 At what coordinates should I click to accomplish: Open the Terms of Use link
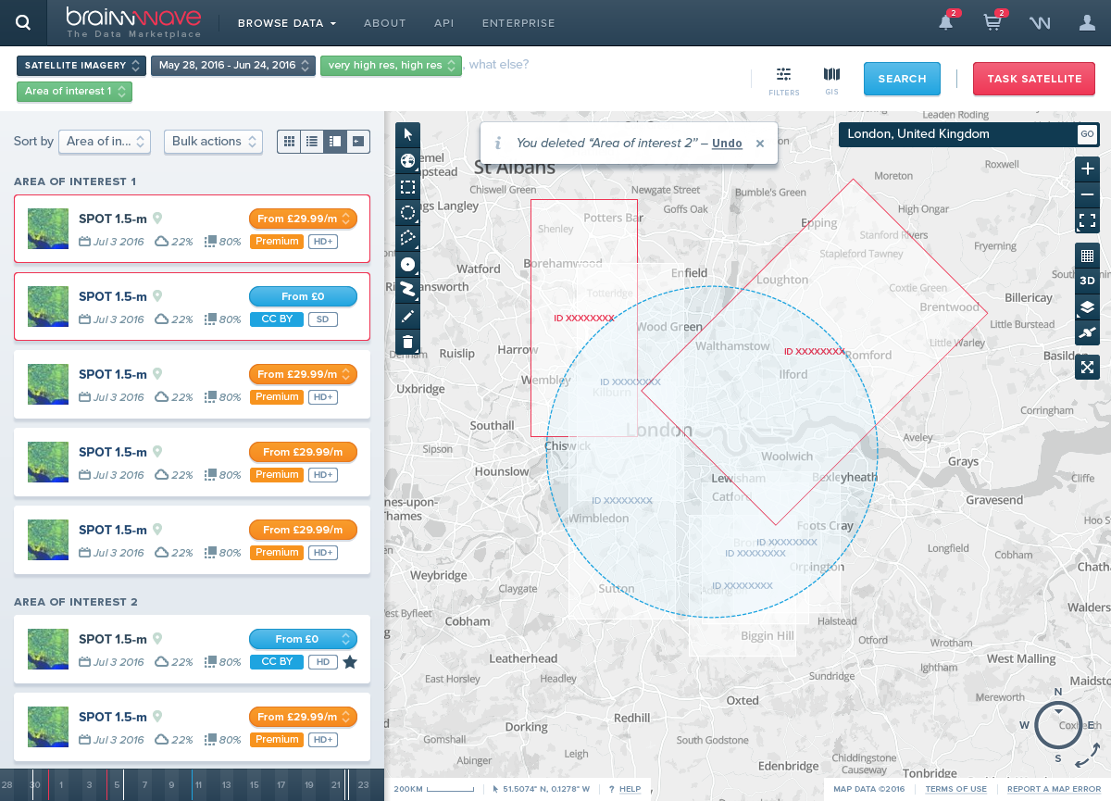pyautogui.click(x=956, y=789)
